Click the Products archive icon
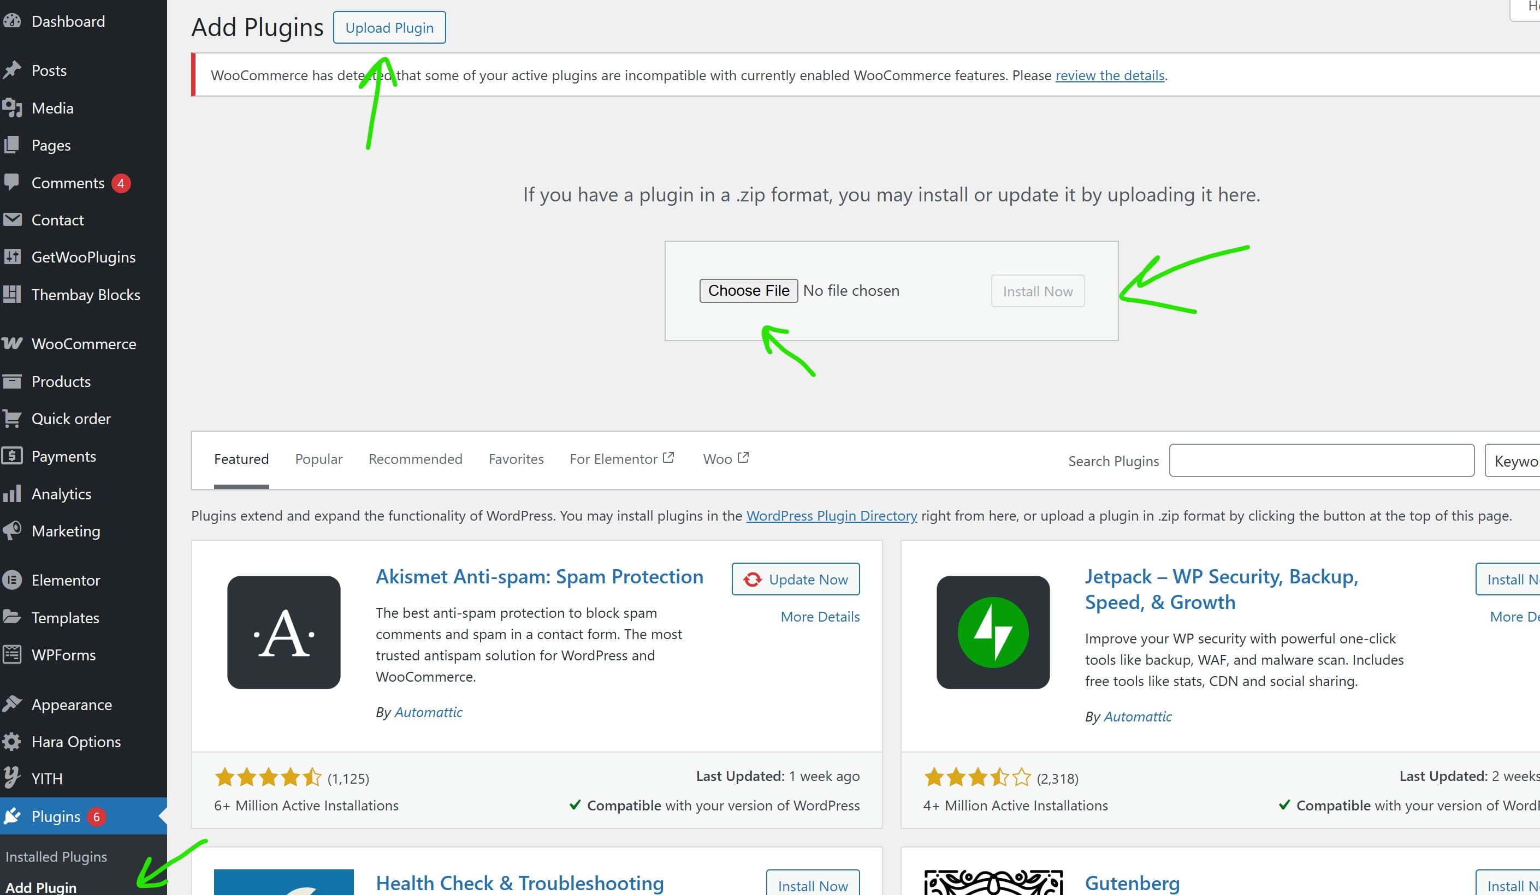The image size is (1540, 895). coord(12,381)
